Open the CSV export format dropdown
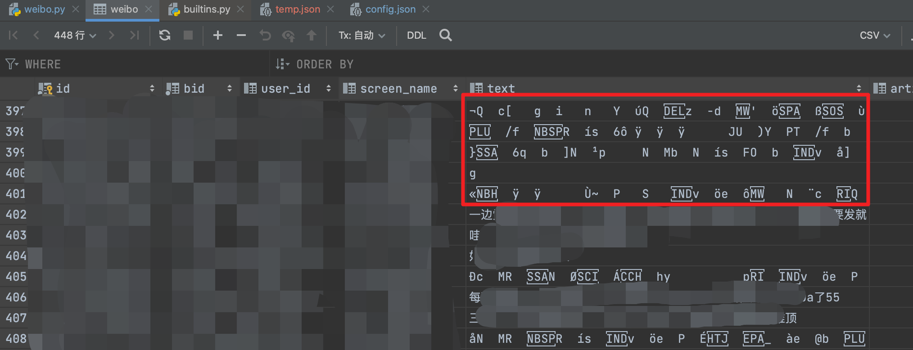 point(875,35)
